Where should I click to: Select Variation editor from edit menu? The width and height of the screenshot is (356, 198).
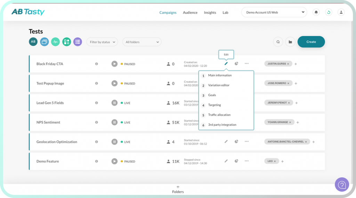pyautogui.click(x=219, y=85)
